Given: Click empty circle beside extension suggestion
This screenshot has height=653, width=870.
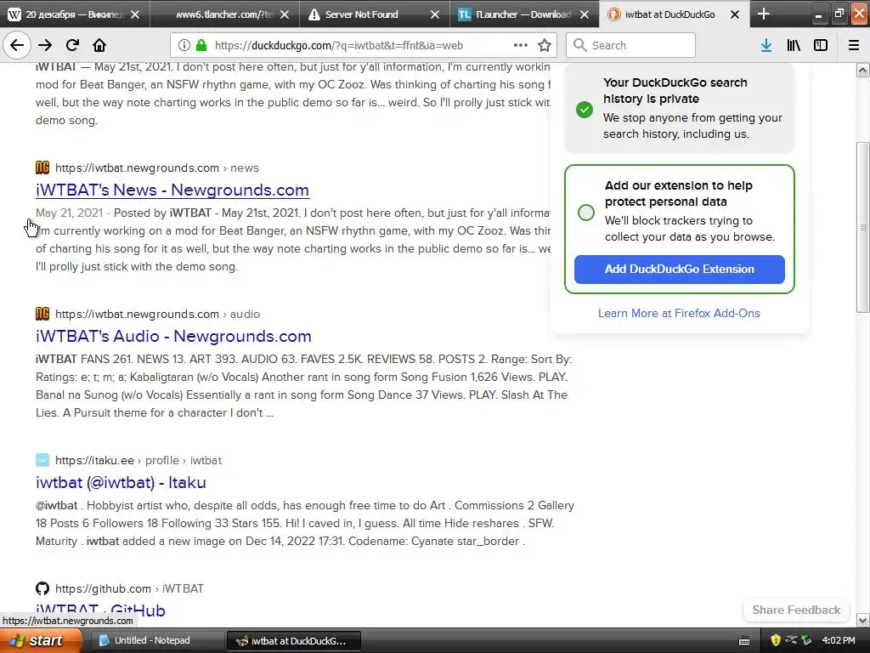Looking at the screenshot, I should pyautogui.click(x=586, y=213).
